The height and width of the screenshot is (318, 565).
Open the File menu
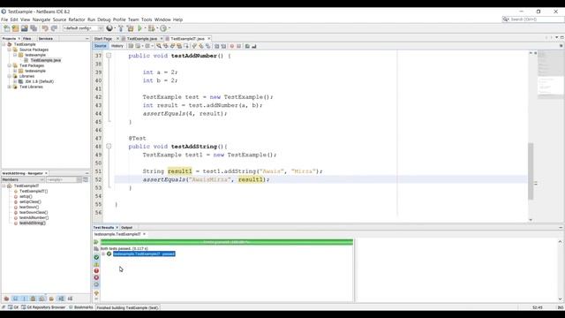click(4, 19)
